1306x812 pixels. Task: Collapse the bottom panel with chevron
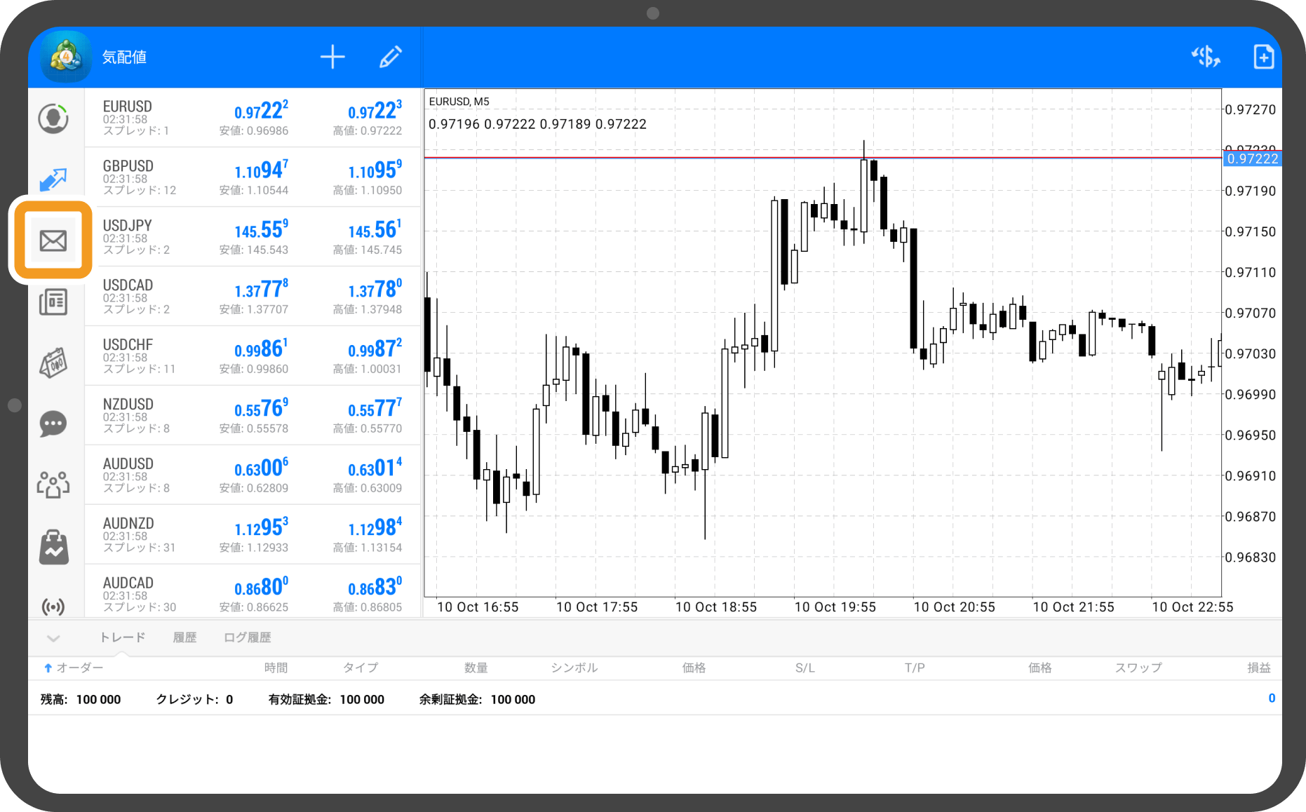pyautogui.click(x=53, y=638)
